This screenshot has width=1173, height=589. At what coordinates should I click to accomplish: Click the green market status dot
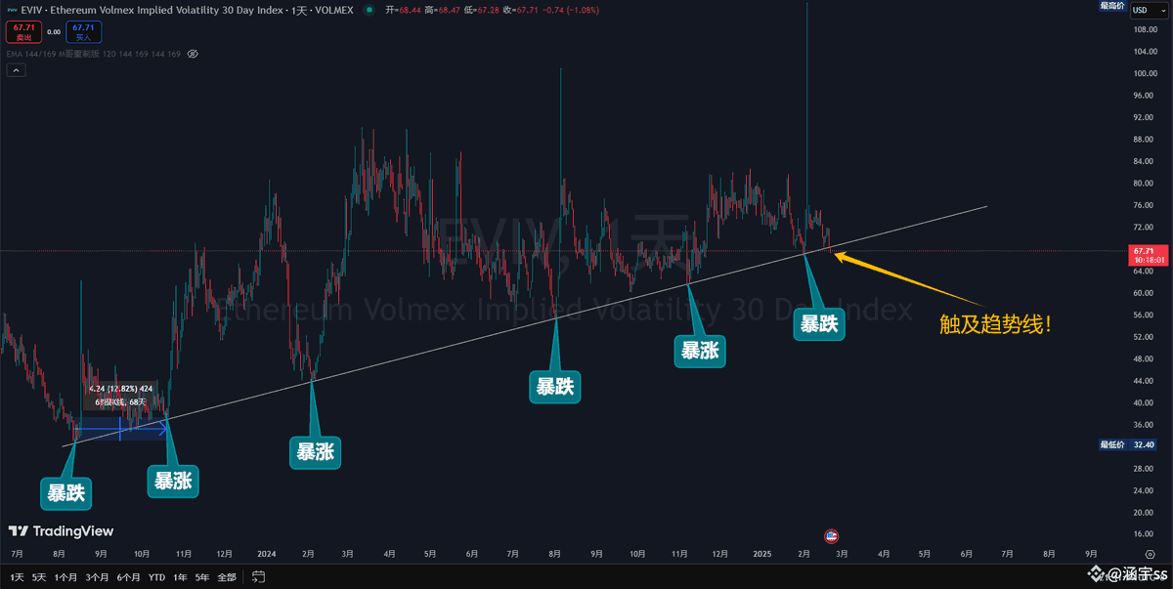click(x=368, y=10)
